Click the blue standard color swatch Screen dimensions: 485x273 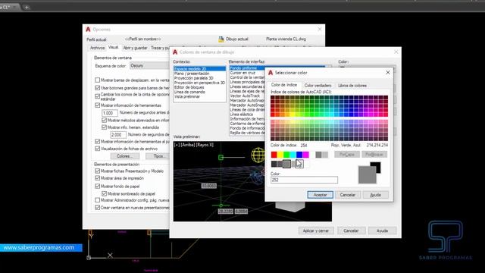point(299,155)
